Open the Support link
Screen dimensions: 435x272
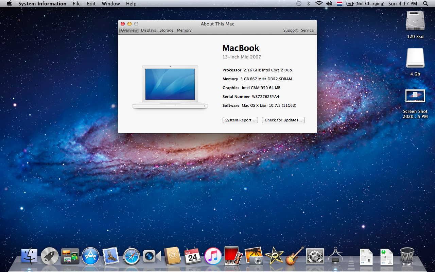coord(291,30)
